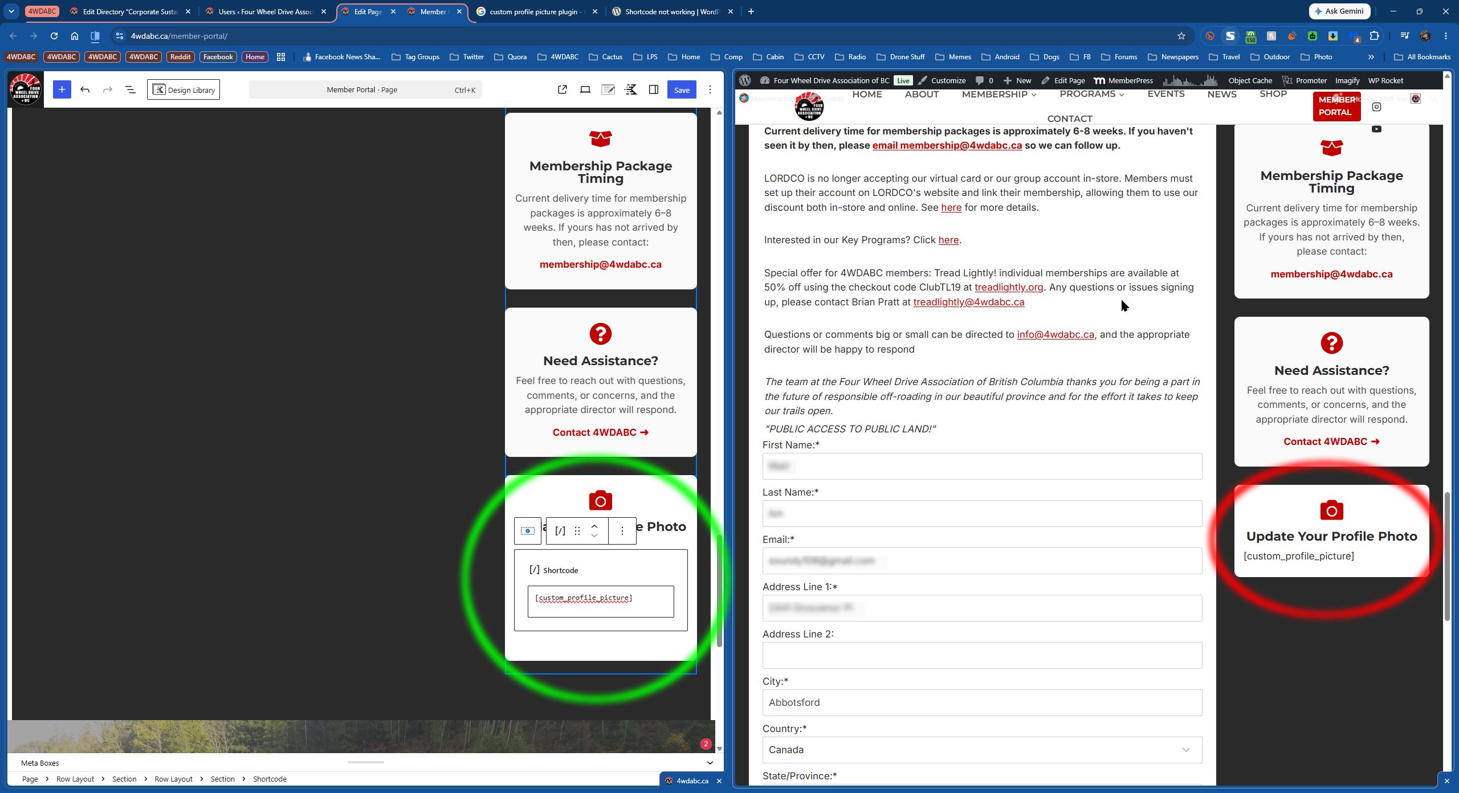Open Shortcode block options menu
The width and height of the screenshot is (1459, 793).
[x=622, y=531]
